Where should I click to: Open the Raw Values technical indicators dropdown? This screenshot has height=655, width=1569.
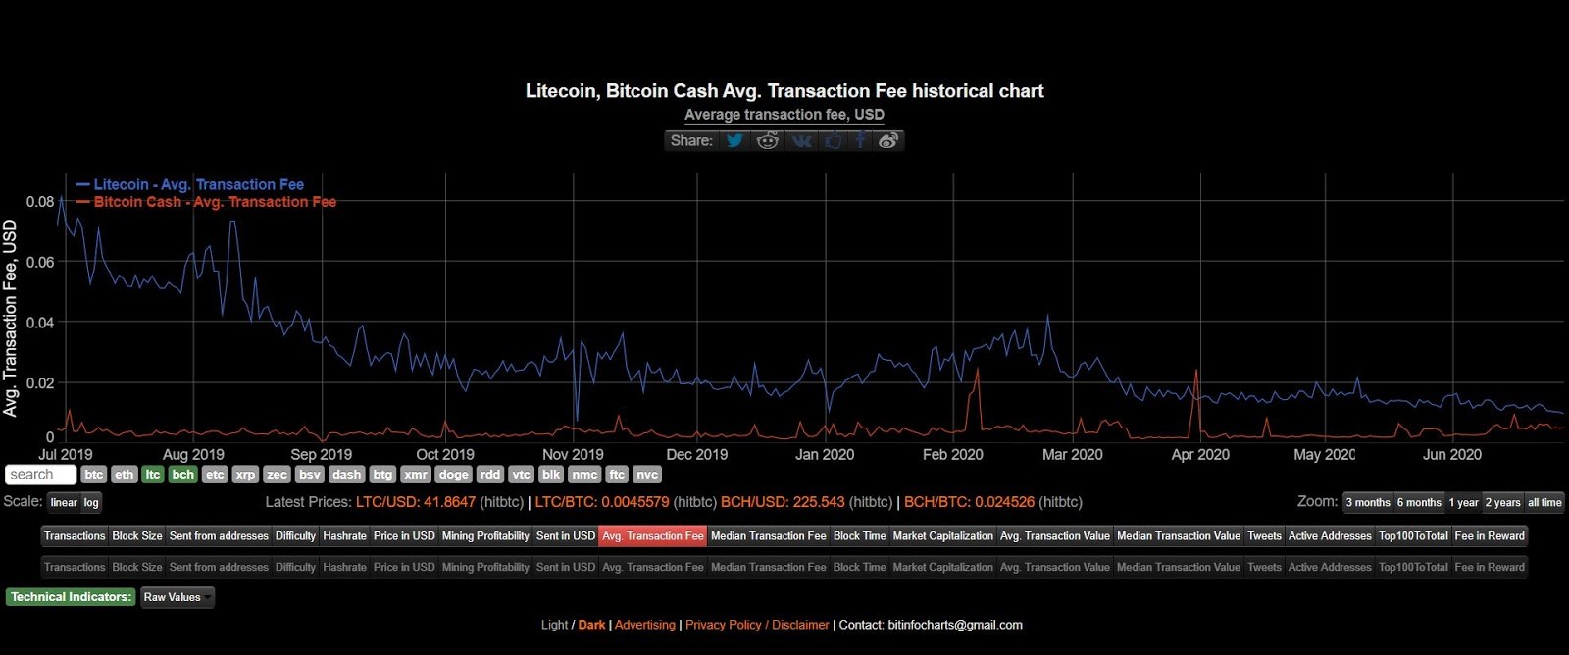tap(177, 597)
